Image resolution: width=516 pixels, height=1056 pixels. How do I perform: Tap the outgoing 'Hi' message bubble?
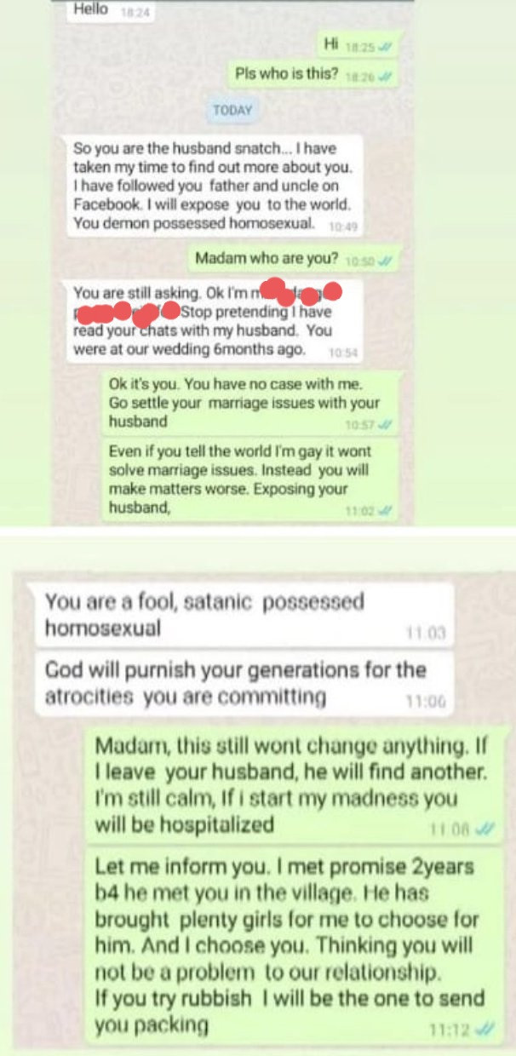point(358,43)
